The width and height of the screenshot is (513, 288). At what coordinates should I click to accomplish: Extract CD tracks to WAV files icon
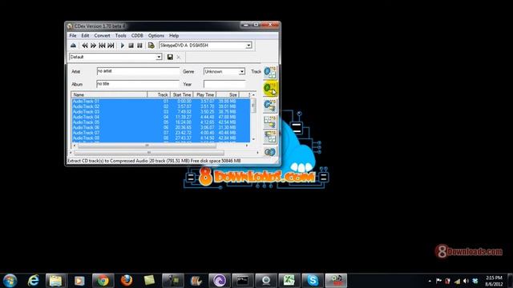click(270, 72)
